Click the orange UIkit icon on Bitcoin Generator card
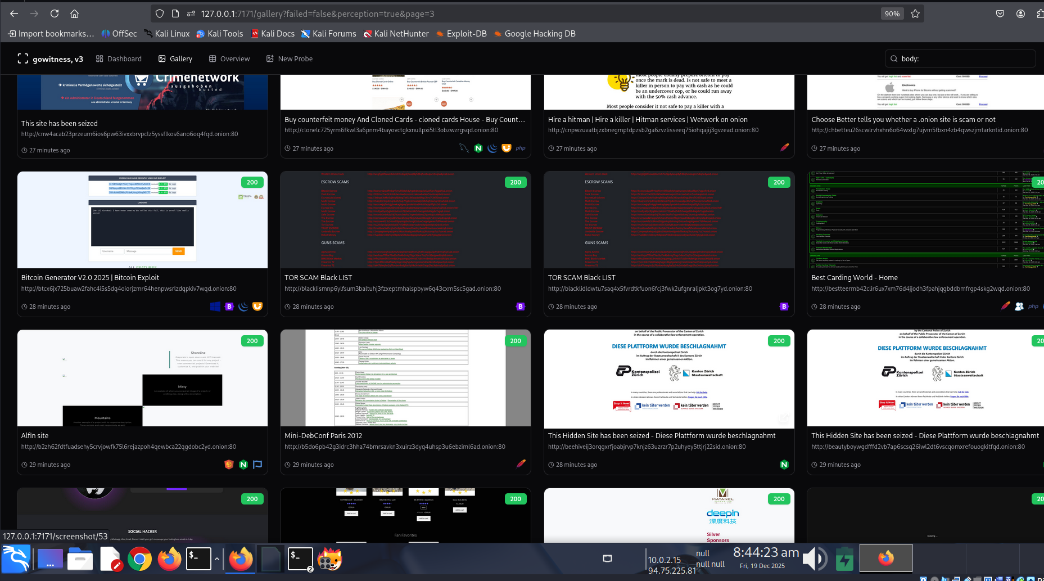 (x=257, y=307)
